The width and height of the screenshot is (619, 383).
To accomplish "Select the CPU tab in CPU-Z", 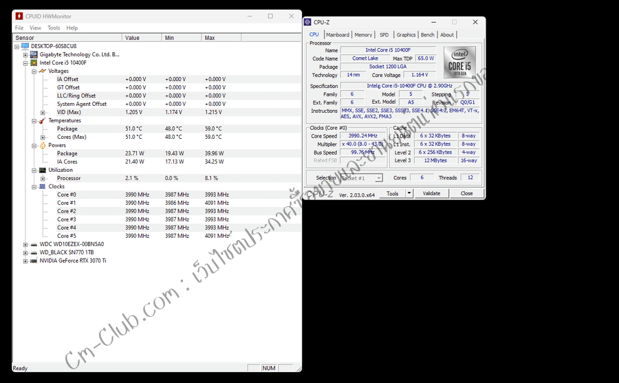I will (314, 34).
